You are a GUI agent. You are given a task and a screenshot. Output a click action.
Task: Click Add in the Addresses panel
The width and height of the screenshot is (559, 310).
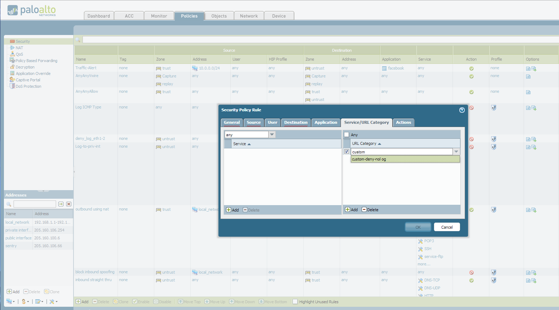pos(13,291)
